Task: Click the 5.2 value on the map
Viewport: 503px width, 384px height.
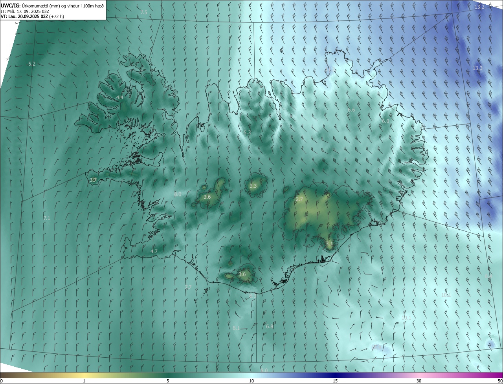Action: (x=32, y=64)
